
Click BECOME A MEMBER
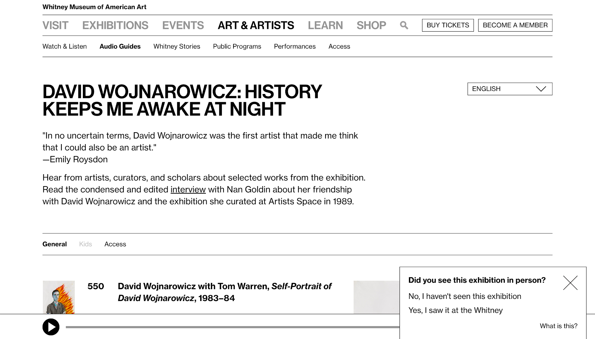(x=515, y=25)
